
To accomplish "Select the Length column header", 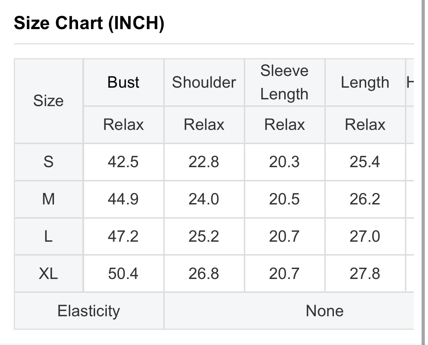I will click(365, 82).
